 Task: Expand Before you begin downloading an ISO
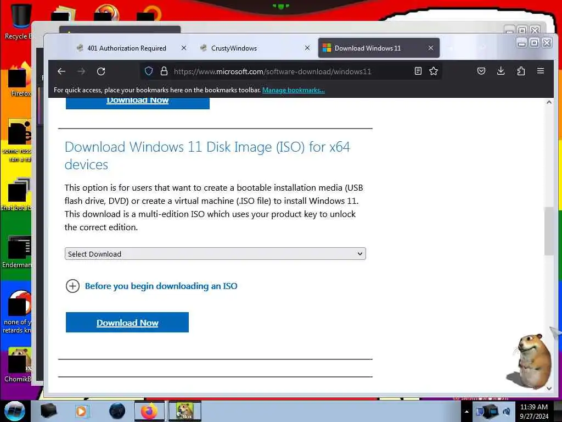point(151,286)
